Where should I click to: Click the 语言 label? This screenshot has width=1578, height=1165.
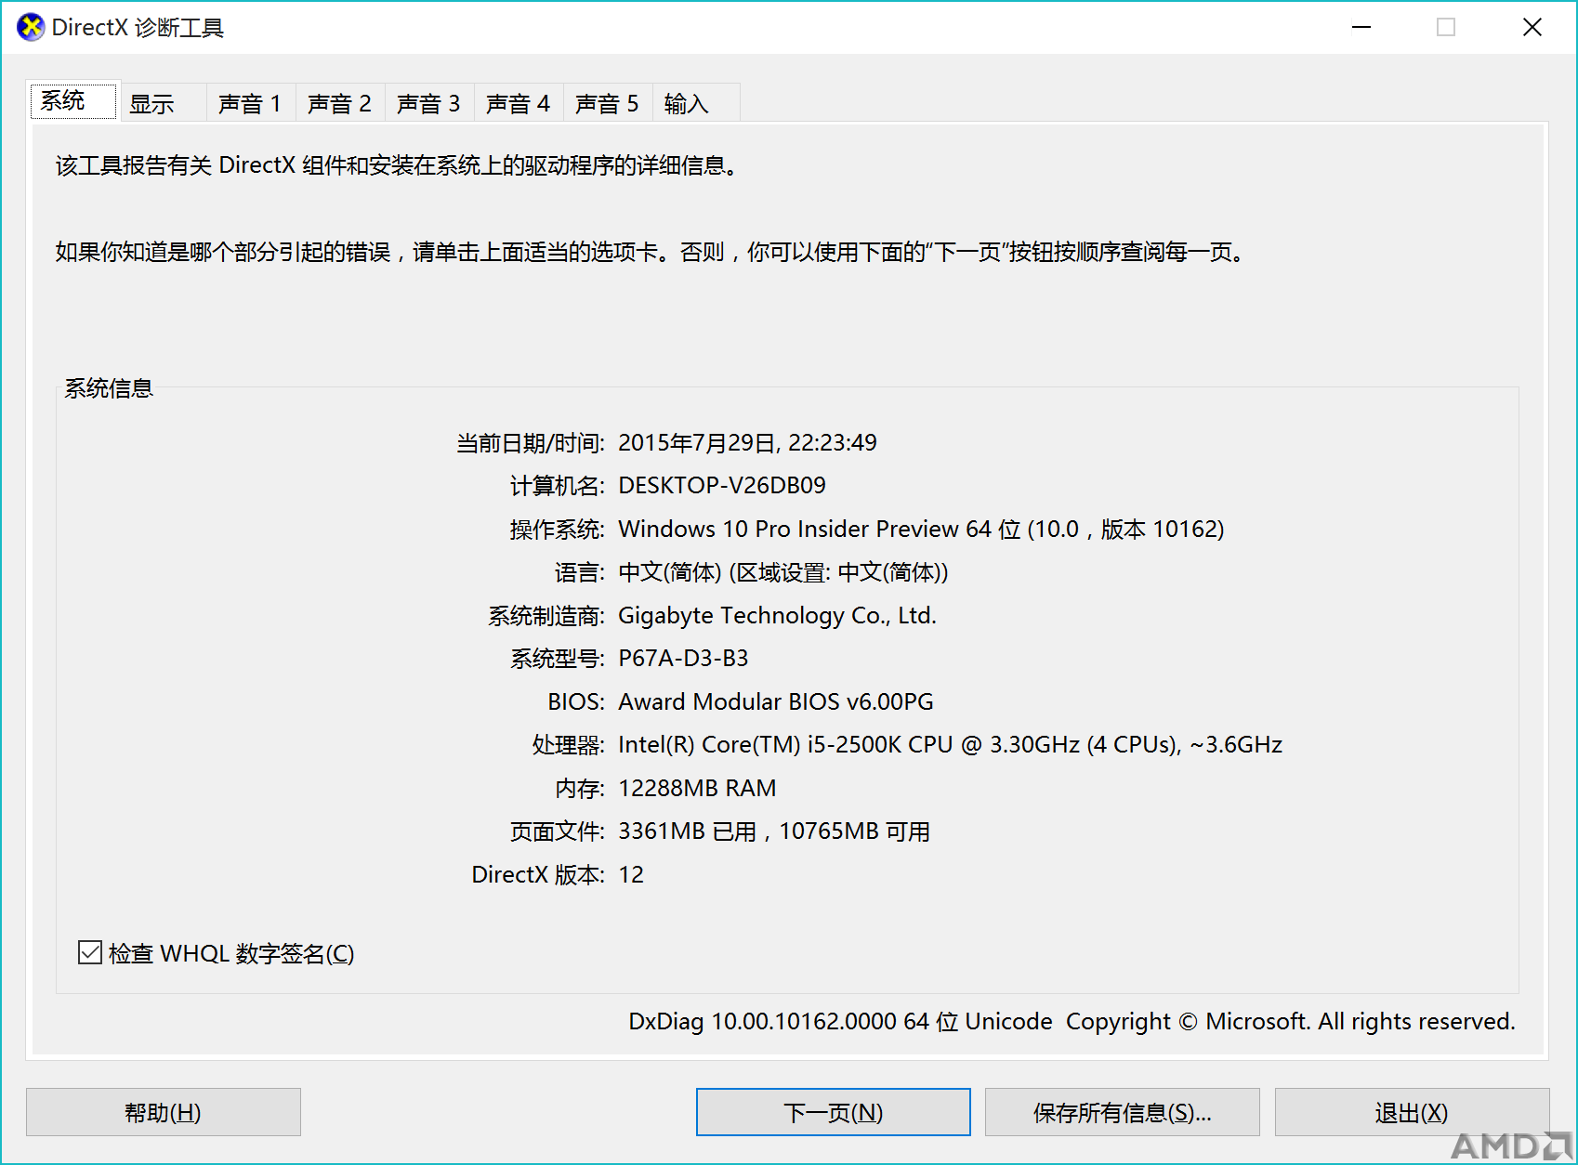coord(580,572)
